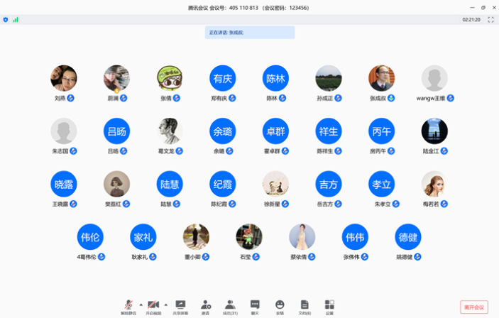Viewport: 499px width, 318px height.
Task: Open the chat (聊天) panel
Action: tap(255, 305)
